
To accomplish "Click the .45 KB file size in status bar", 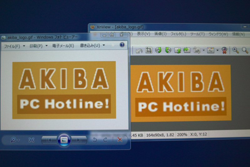I will [x=137, y=135].
